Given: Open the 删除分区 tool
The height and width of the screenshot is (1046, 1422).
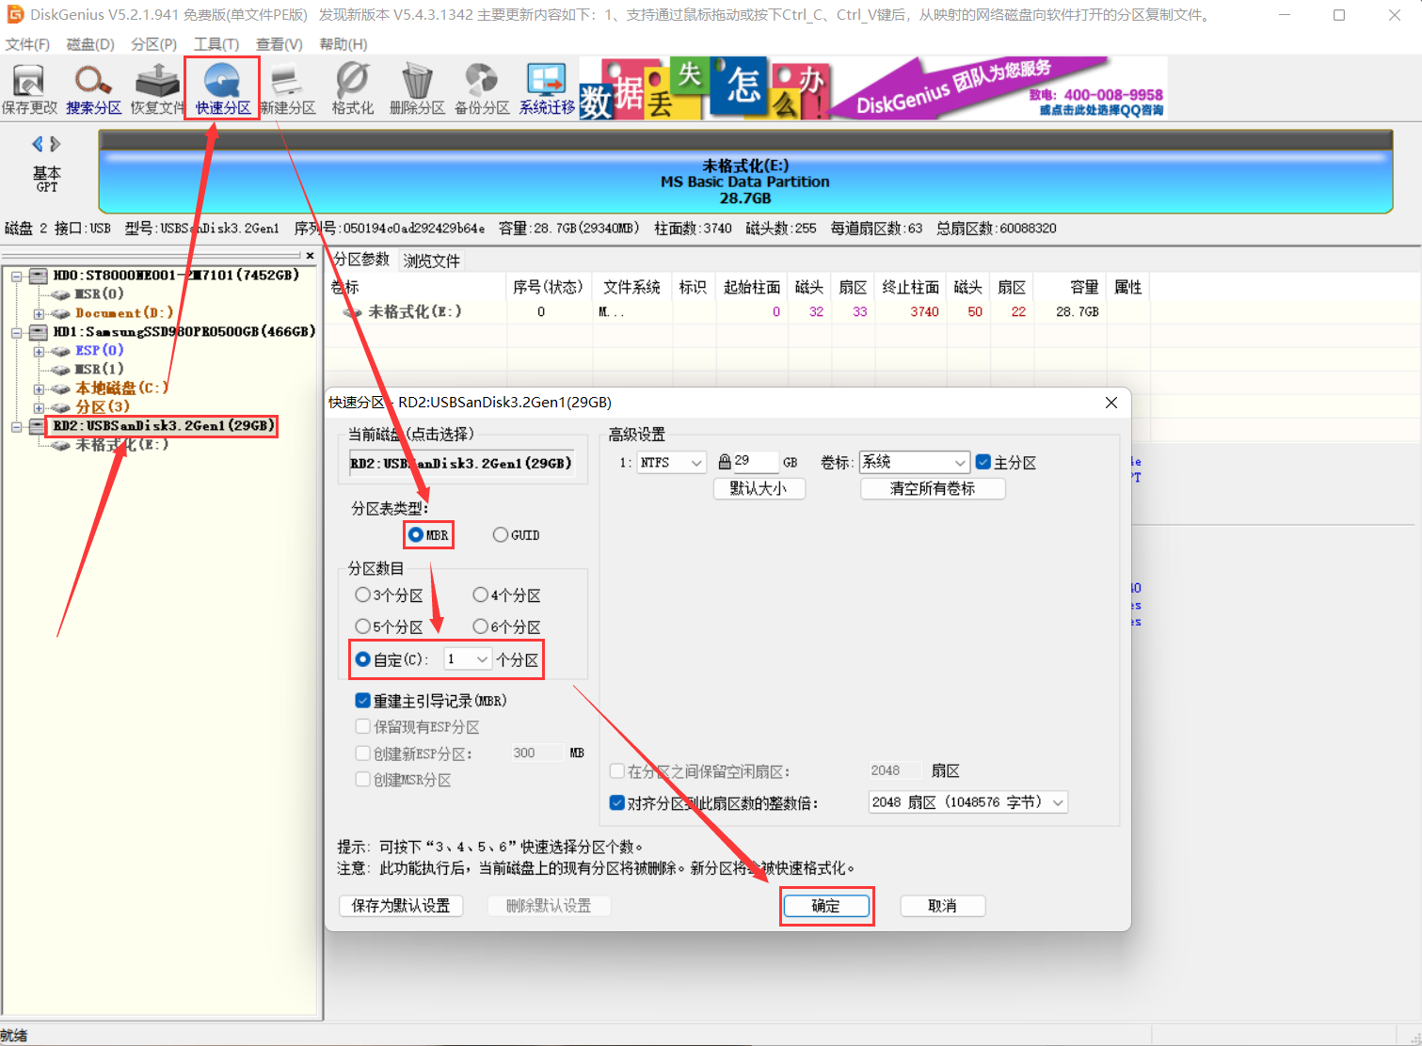Looking at the screenshot, I should coord(416,85).
